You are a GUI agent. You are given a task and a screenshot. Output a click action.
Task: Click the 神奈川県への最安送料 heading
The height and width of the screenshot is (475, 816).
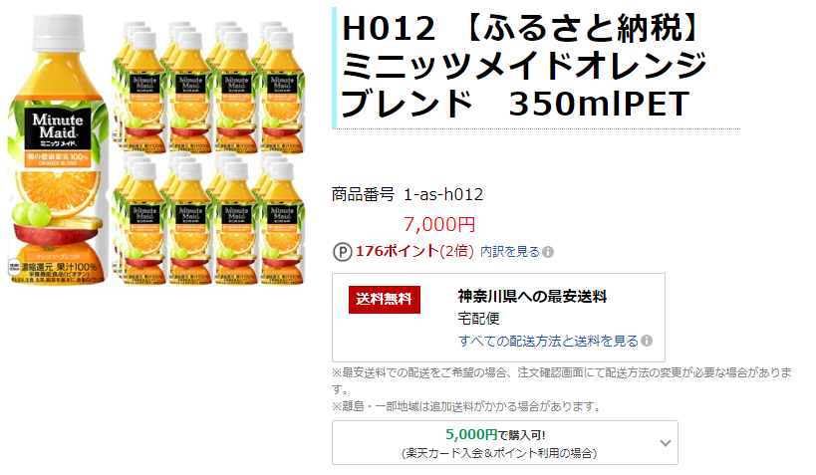point(532,297)
